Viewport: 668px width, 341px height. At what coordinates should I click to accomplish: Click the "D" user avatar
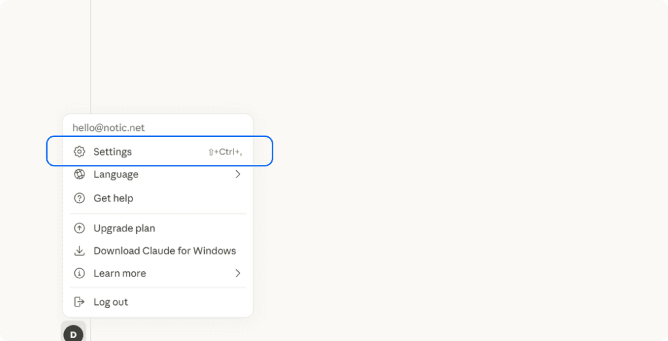click(x=73, y=334)
